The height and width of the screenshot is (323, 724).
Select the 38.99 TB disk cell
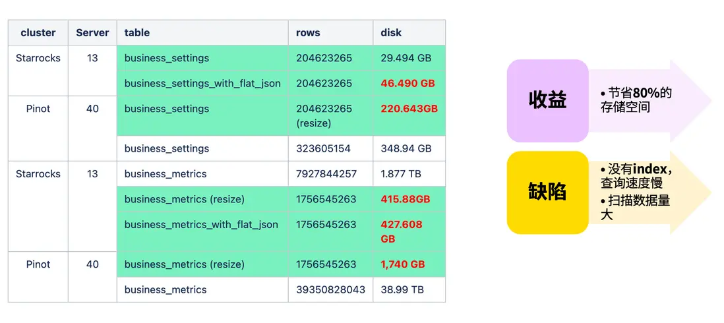click(402, 289)
